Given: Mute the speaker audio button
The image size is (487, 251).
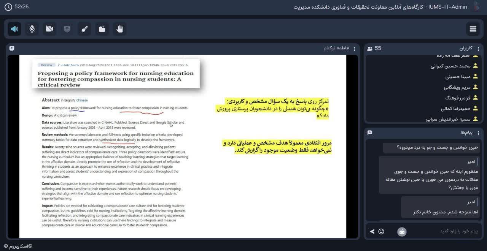Looking at the screenshot, I should coord(14,29).
